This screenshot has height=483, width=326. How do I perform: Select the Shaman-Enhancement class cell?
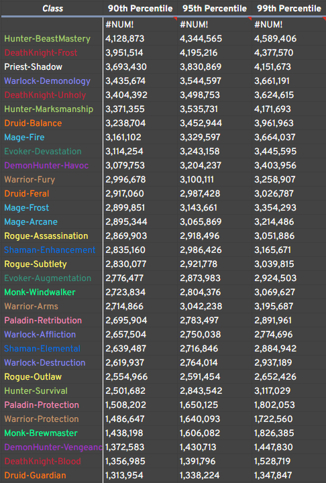pyautogui.click(x=52, y=250)
